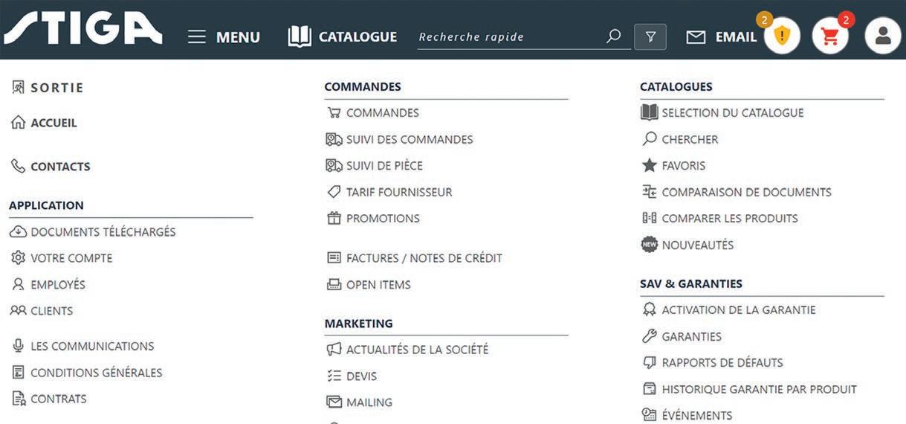
Task: Click the STIGA logo
Action: [82, 28]
